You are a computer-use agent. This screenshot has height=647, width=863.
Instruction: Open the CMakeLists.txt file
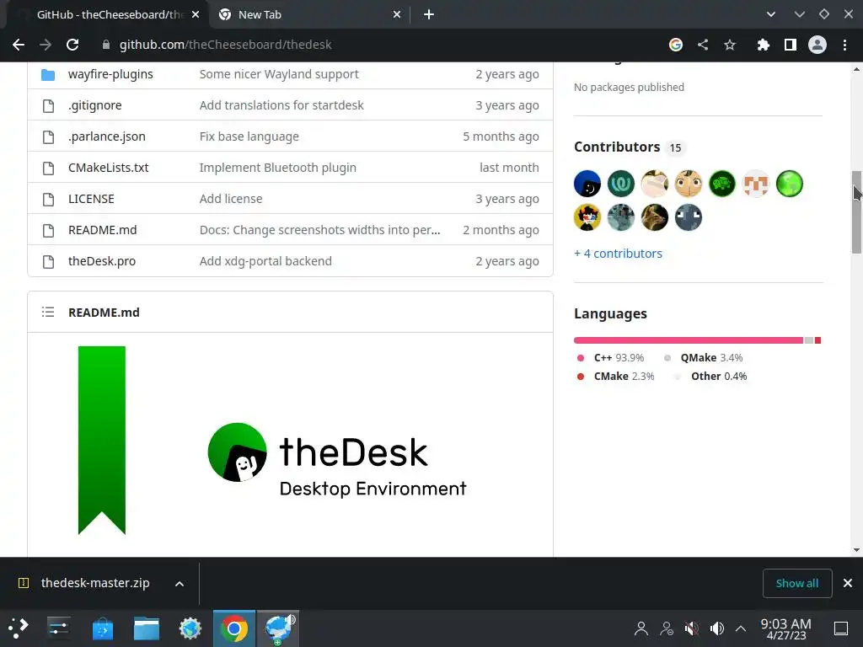pos(109,168)
